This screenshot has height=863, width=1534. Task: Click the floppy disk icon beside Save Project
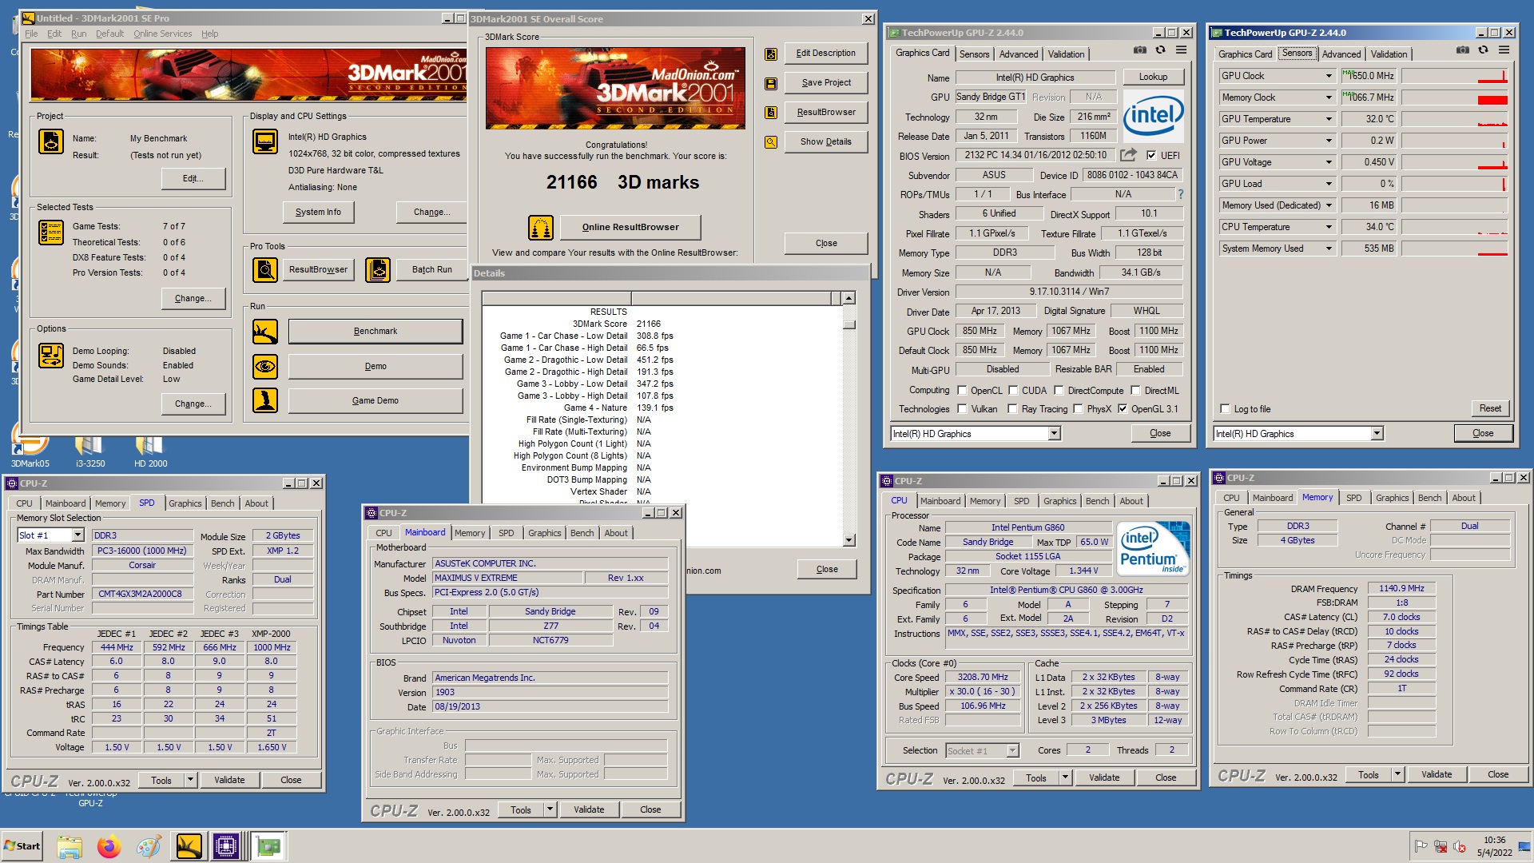tap(771, 83)
